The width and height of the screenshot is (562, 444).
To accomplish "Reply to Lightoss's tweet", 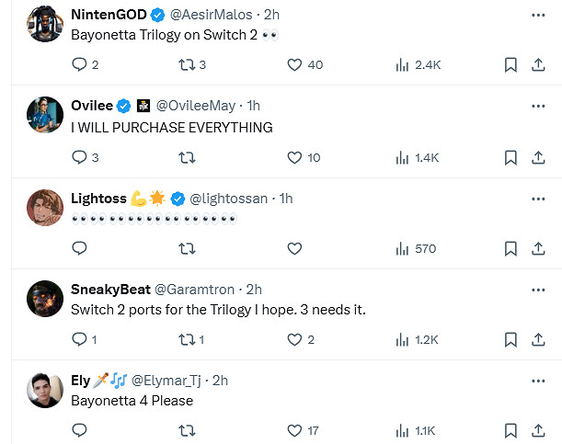I will click(x=79, y=248).
